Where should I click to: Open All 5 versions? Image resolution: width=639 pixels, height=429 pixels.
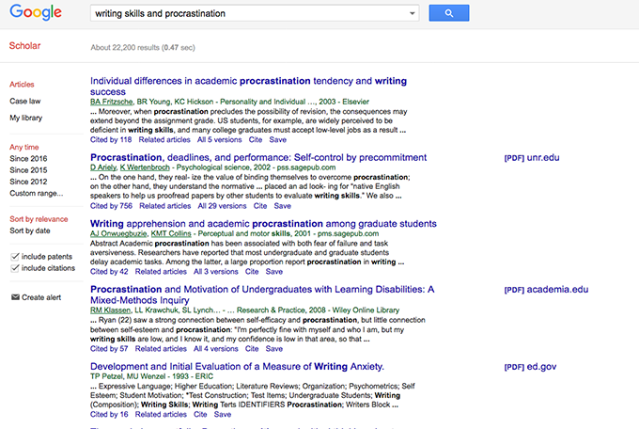point(219,139)
